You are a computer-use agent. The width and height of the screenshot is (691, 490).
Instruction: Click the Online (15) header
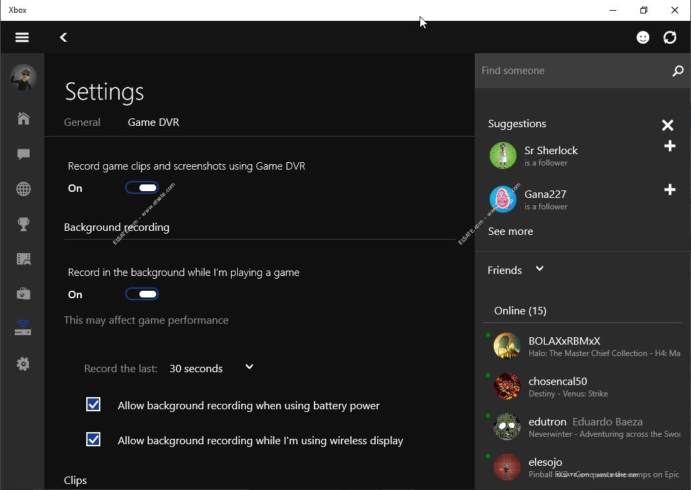pyautogui.click(x=520, y=311)
